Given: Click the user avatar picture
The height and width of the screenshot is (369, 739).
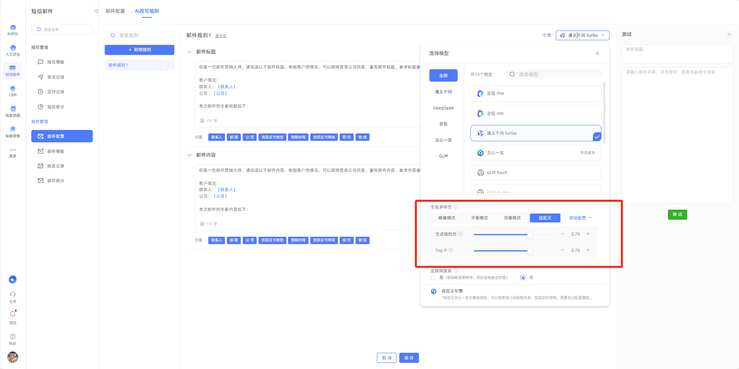Looking at the screenshot, I should 13,357.
